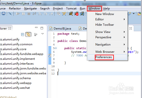Image resolution: width=142 pixels, height=98 pixels.
Task: Close the active editor tab
Action: click(131, 28)
